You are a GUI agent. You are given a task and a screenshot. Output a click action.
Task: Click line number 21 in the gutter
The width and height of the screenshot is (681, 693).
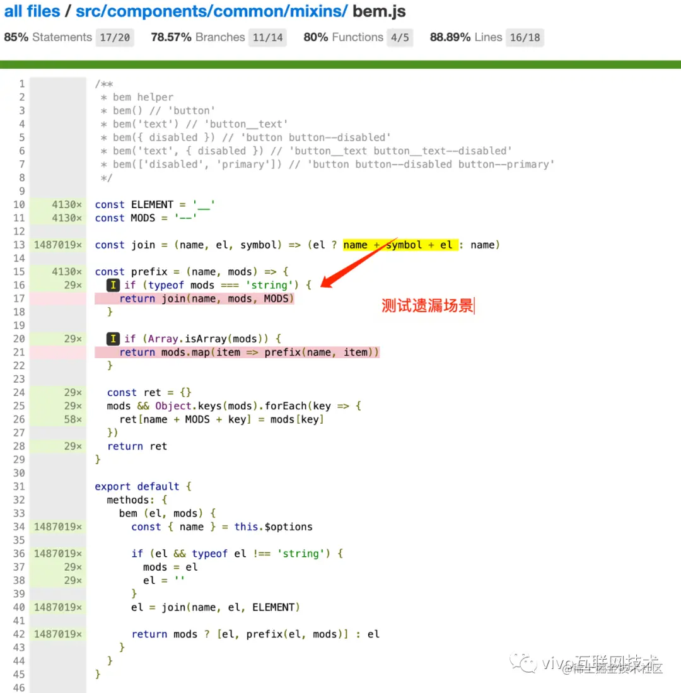point(19,352)
